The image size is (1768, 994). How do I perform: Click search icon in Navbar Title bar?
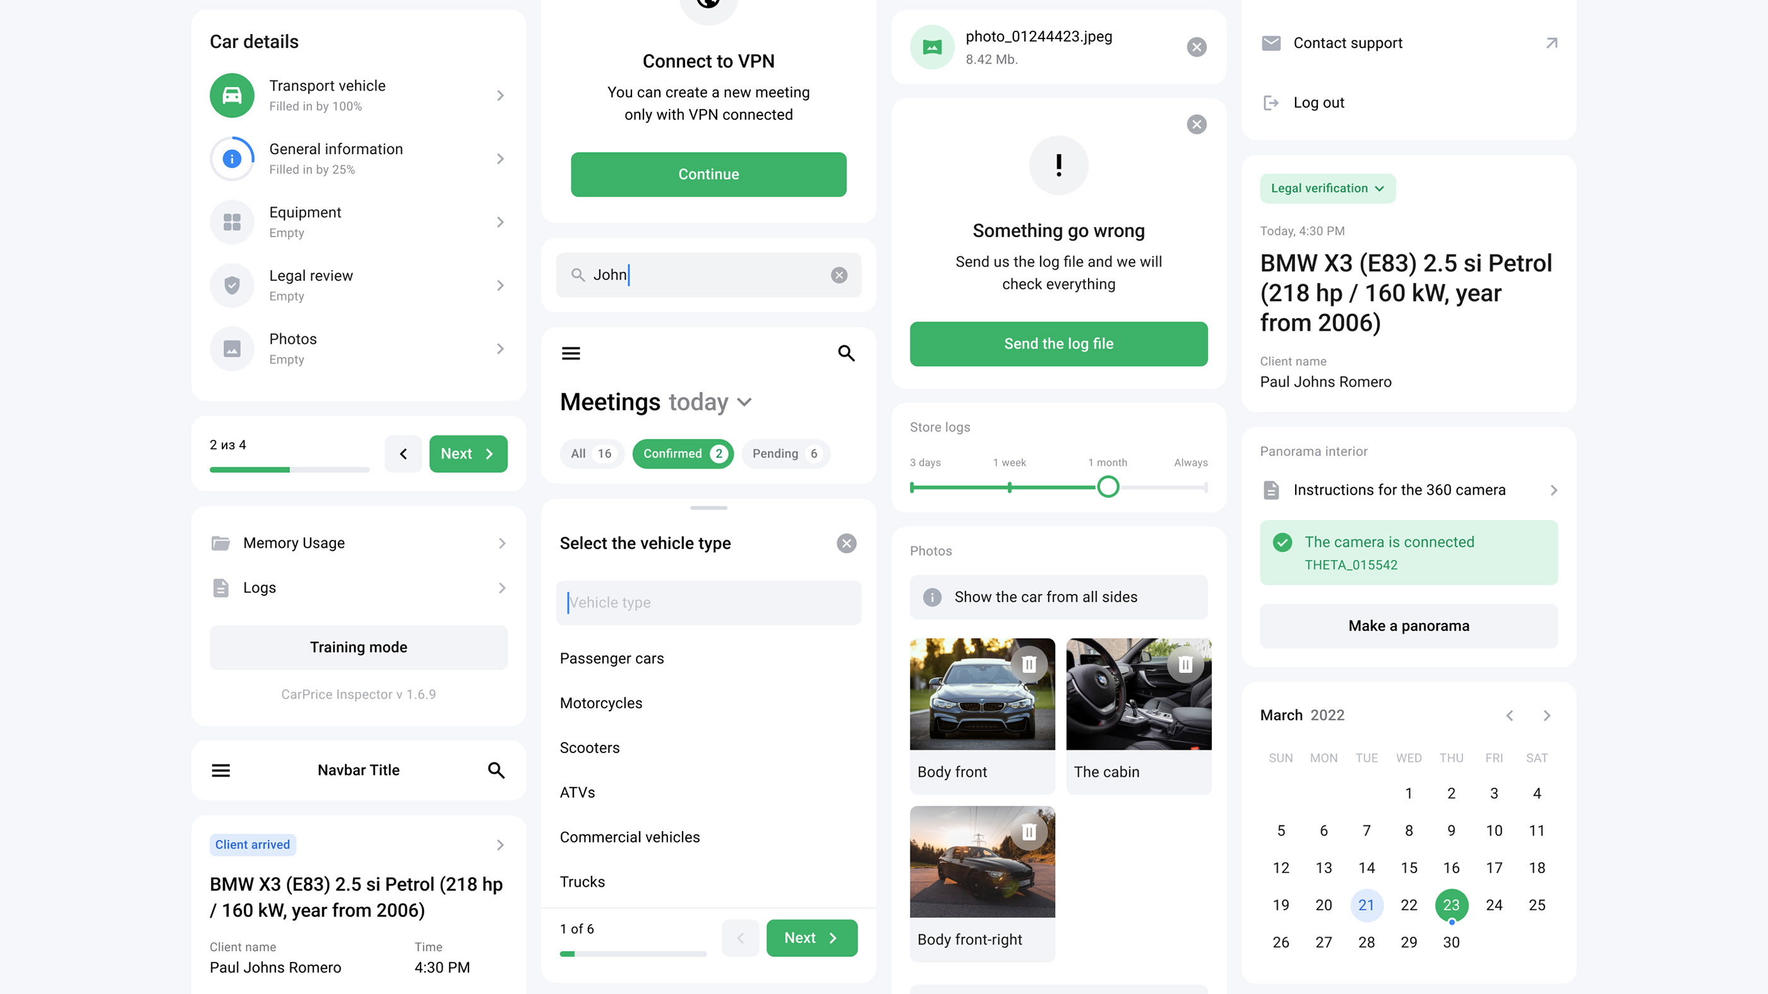[x=496, y=771]
